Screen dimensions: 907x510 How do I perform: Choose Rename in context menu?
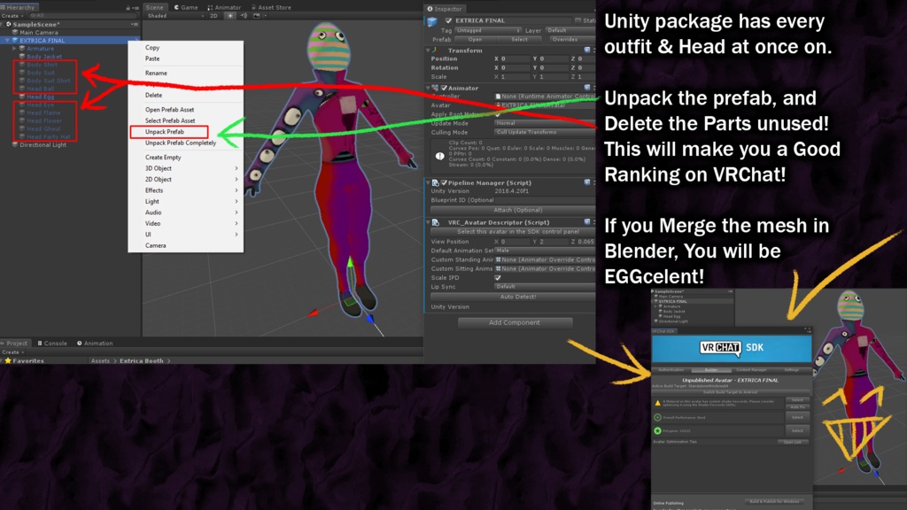coord(185,73)
